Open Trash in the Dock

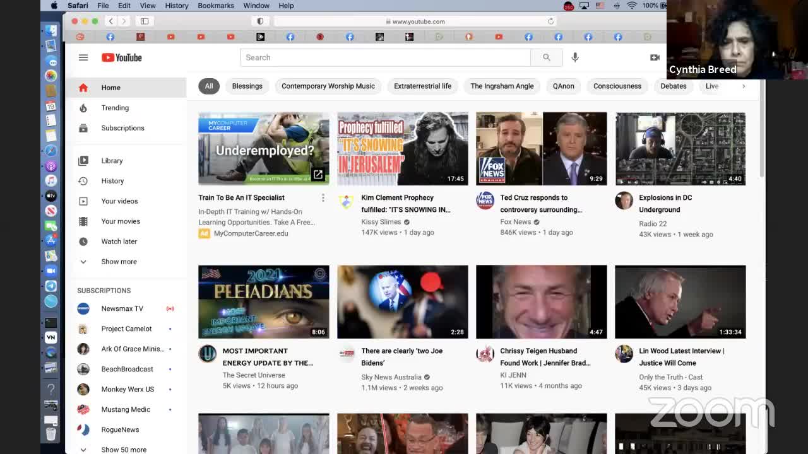point(51,434)
